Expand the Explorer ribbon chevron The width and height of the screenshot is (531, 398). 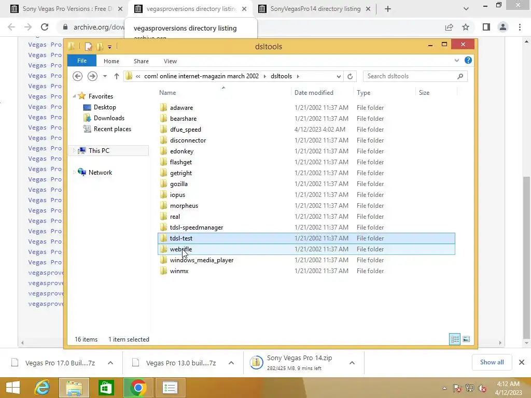coord(456,60)
